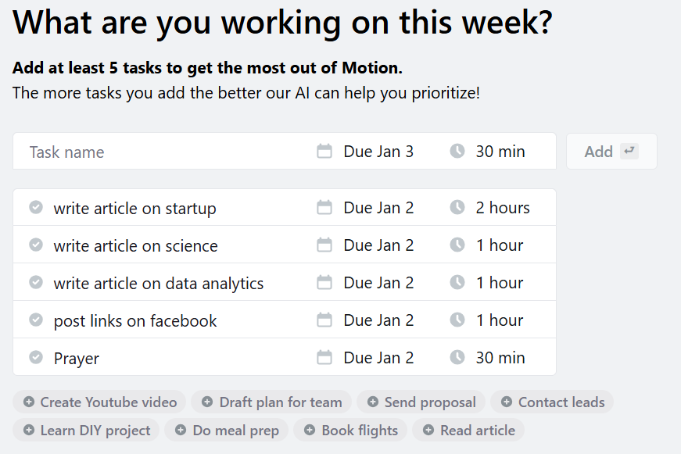Click the clock icon for post links on facebook

[457, 320]
